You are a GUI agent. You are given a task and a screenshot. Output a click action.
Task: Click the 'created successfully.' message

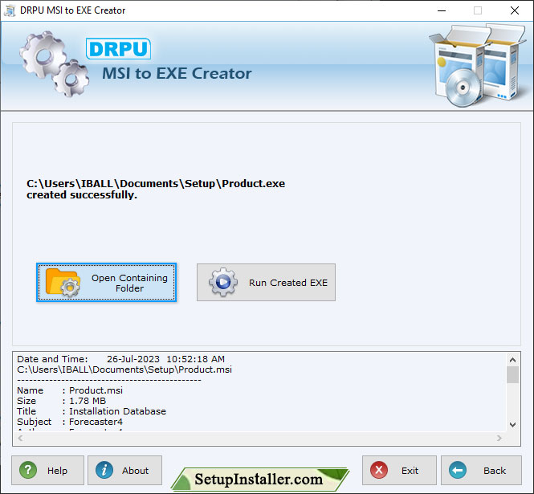82,195
